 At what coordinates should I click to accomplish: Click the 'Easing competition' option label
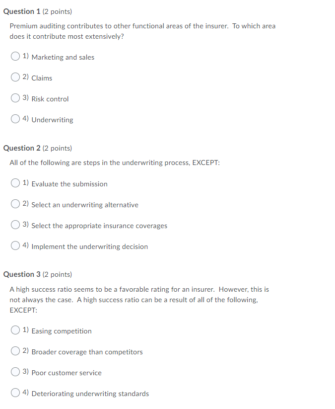pos(61,330)
